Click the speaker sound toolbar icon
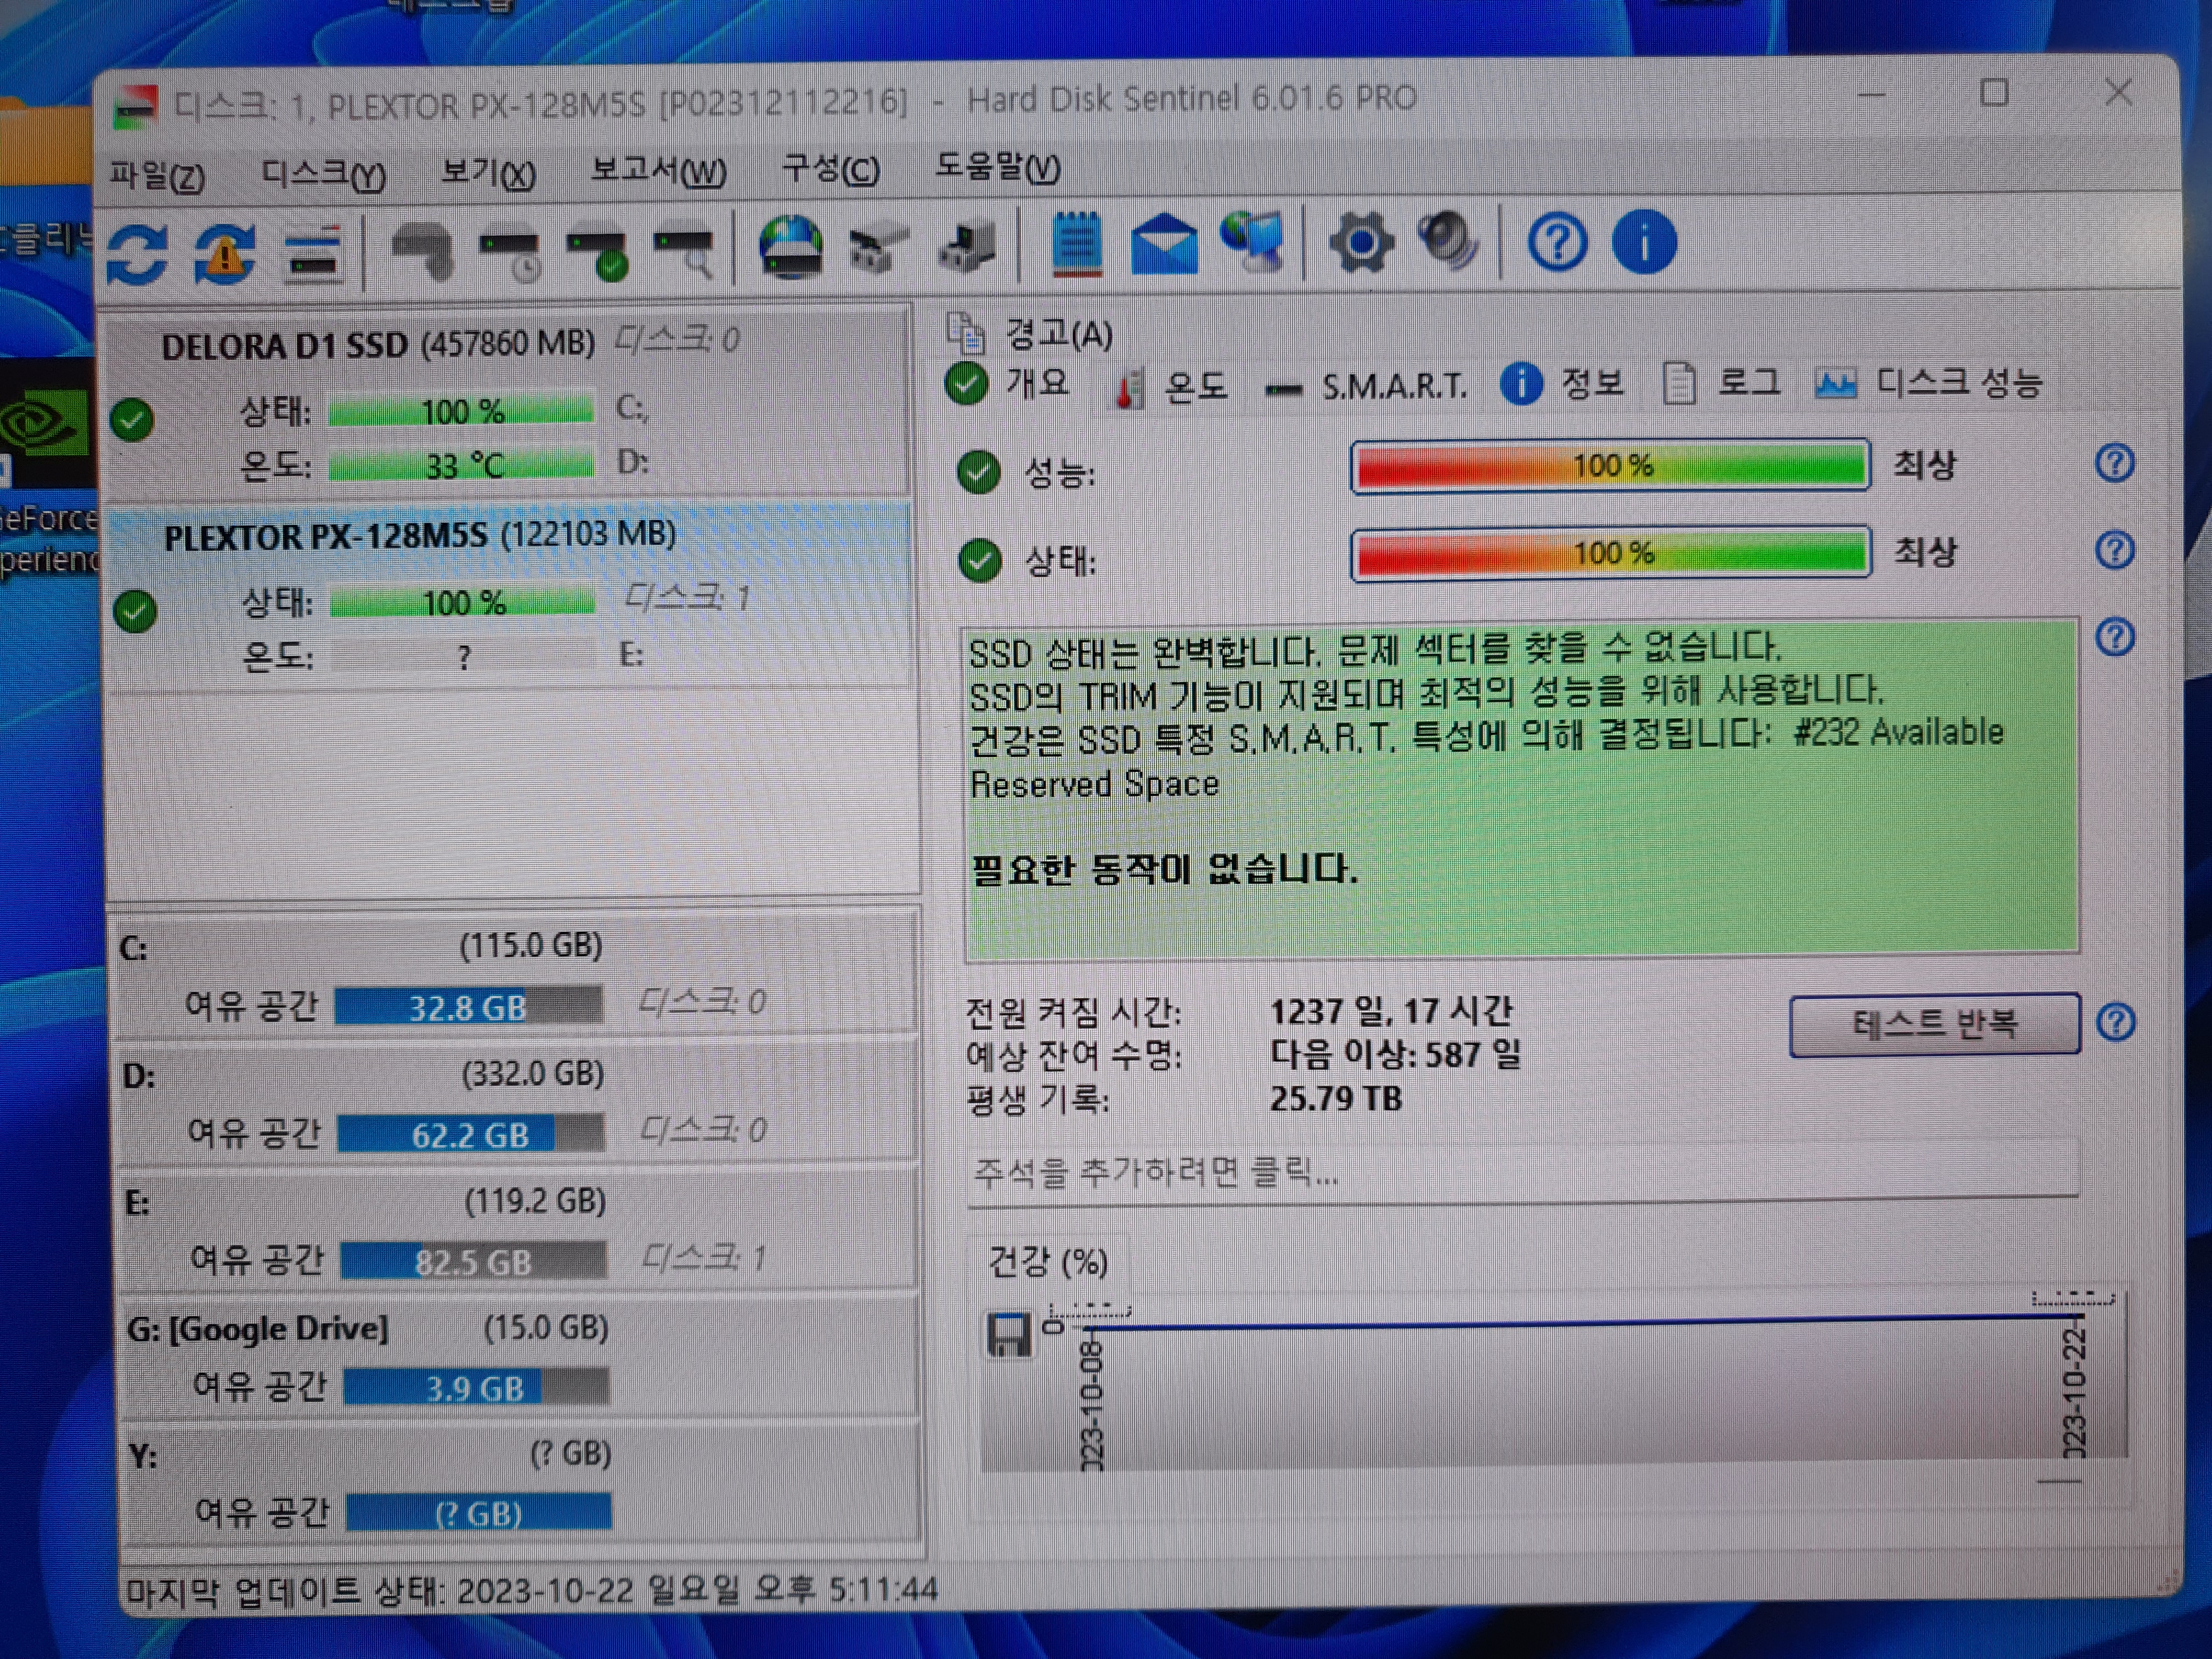 point(1448,240)
